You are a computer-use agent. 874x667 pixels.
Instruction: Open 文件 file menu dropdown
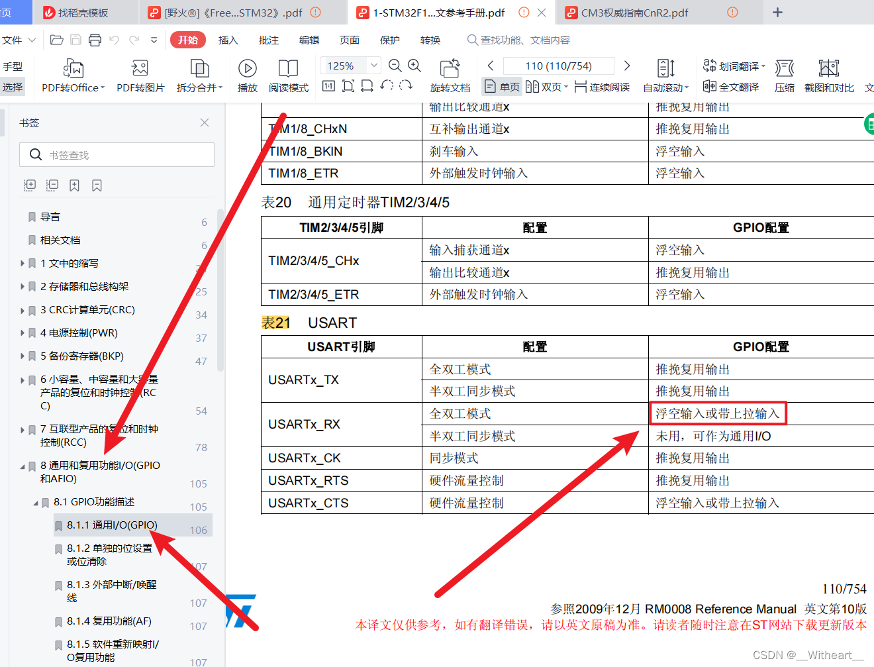pos(19,40)
